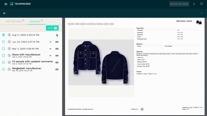Viewport: 207px width, 116px height.
Task: Copy link for Fit sample version
Action: (x=57, y=63)
